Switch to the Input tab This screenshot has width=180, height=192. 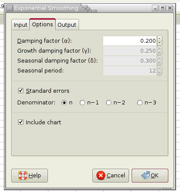pos(20,25)
